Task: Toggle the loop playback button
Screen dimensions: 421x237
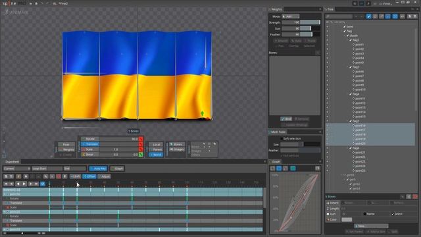Action: [43, 184]
